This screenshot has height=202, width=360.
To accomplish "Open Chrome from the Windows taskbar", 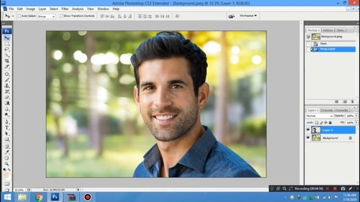I will (x=39, y=197).
